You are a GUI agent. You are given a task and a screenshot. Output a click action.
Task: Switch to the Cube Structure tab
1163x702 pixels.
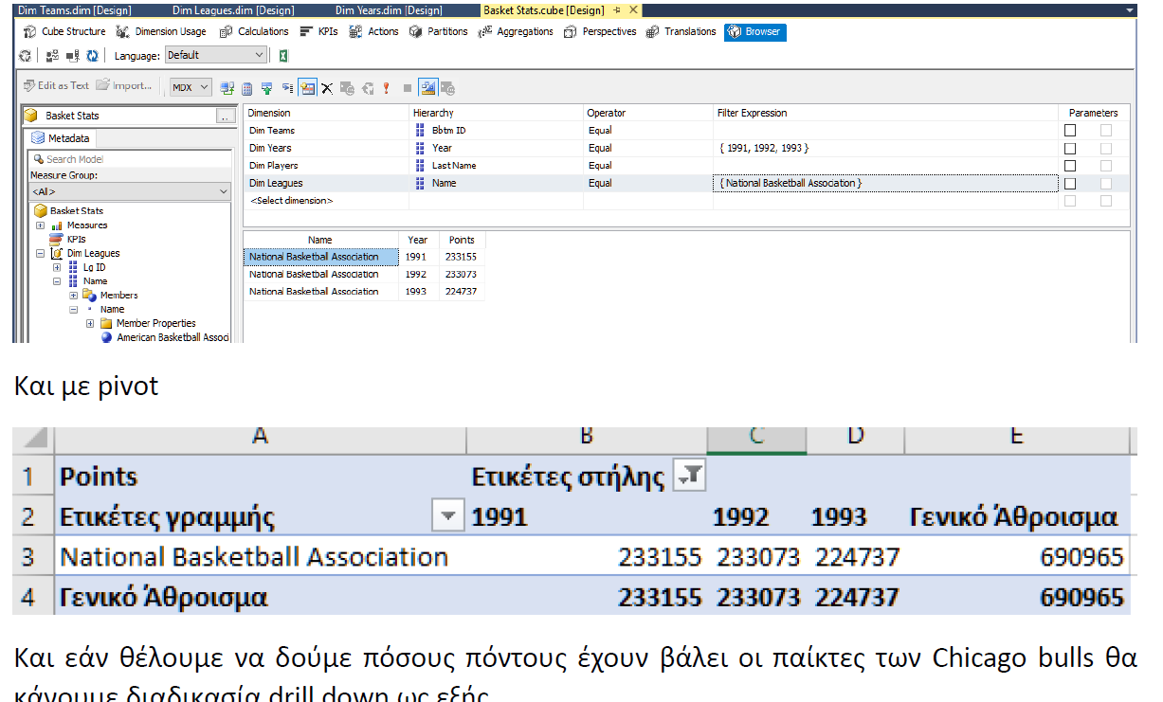pyautogui.click(x=64, y=31)
